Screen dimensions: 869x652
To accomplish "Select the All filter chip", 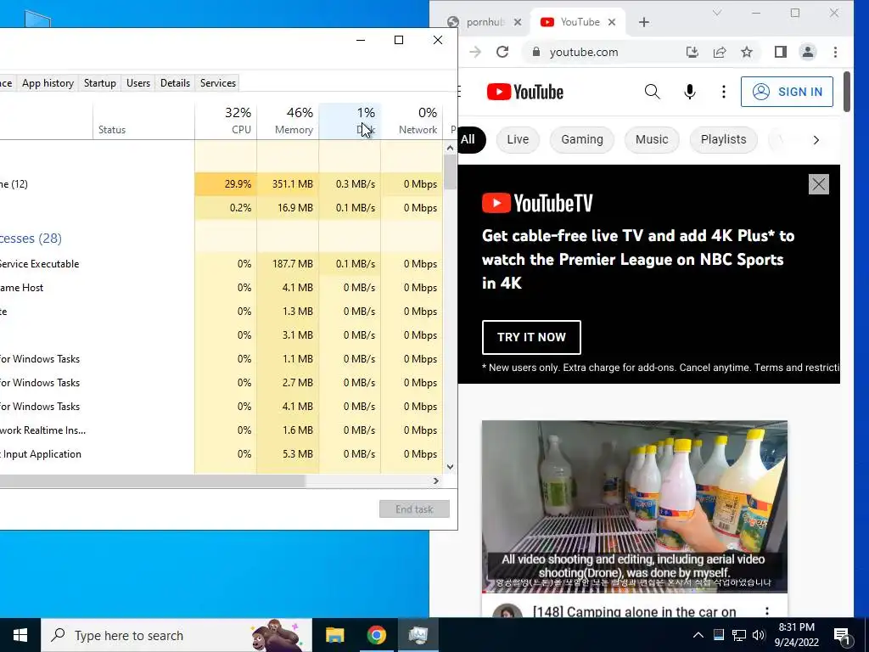I will (468, 140).
